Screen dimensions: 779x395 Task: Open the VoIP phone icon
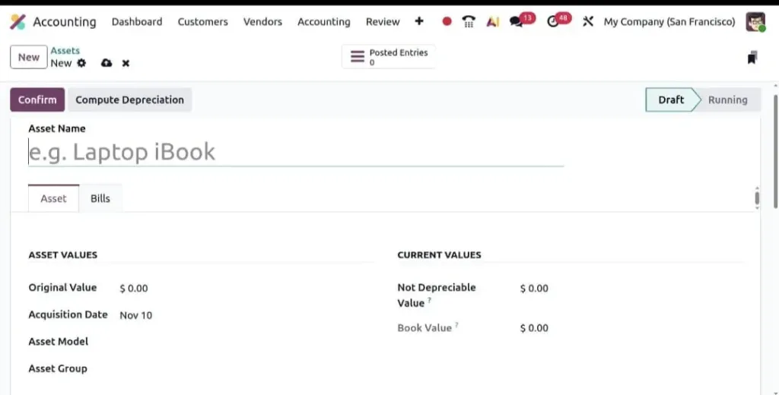click(x=469, y=21)
